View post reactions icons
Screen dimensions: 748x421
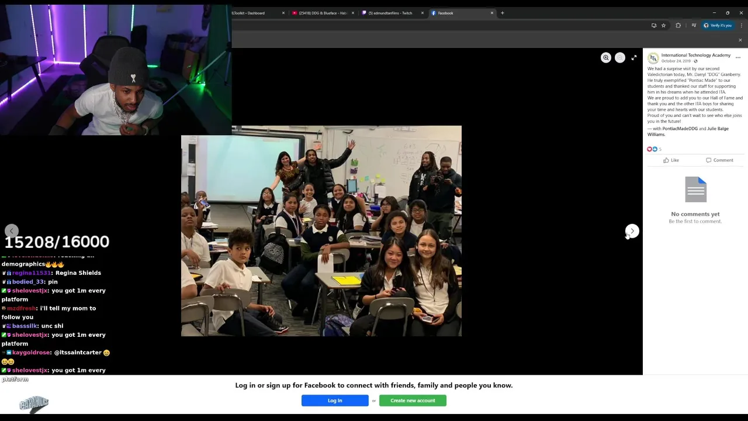click(x=652, y=149)
